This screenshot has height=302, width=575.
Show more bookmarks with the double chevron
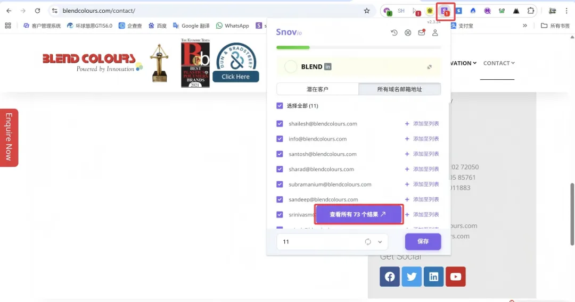pyautogui.click(x=525, y=26)
